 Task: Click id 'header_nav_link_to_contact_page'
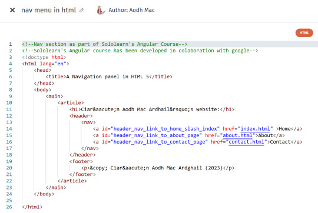[159, 142]
